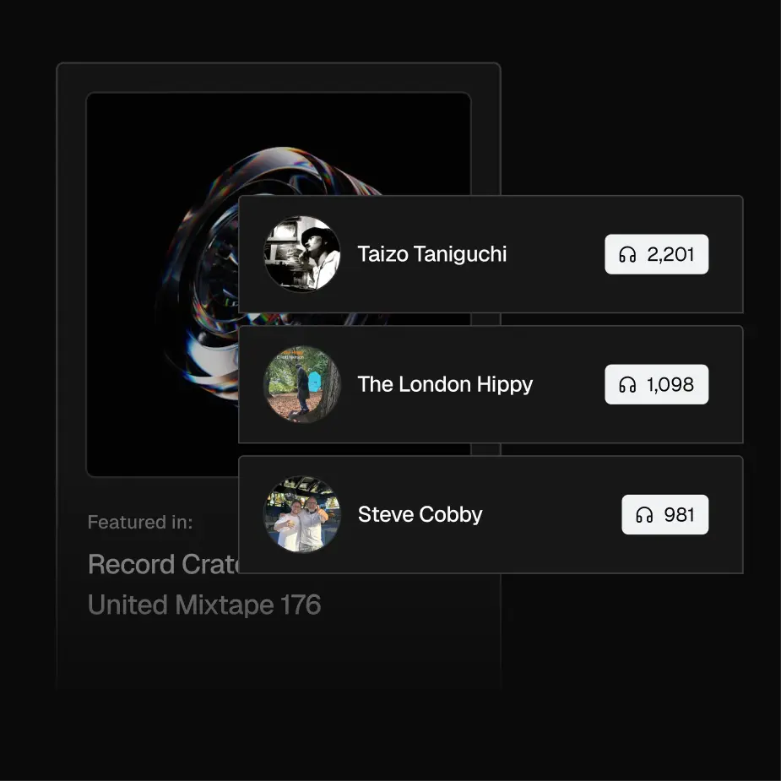The image size is (781, 781).
Task: Select the Steve Cobby name
Action: point(420,514)
